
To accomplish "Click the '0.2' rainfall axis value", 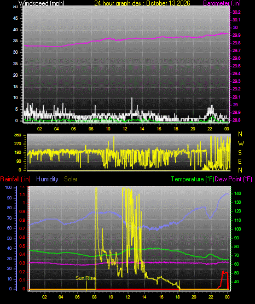I will point(22,272).
